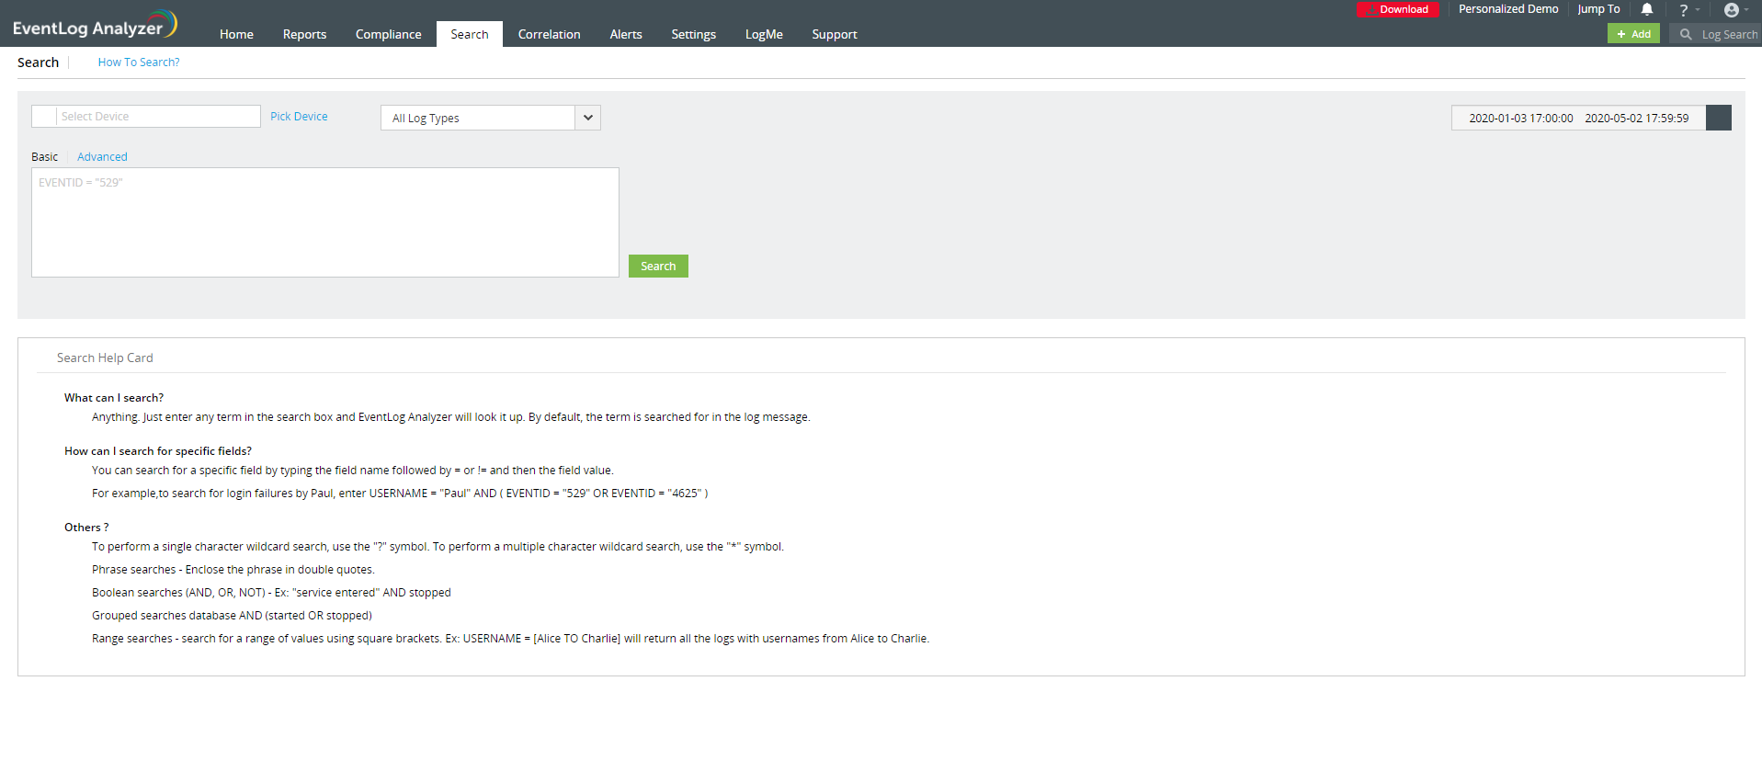Open the help question mark menu

1684,10
